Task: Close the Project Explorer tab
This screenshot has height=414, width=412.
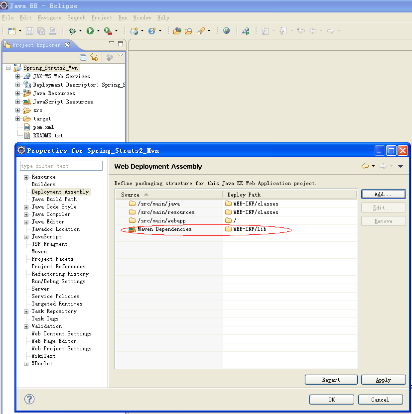Action: tap(67, 45)
